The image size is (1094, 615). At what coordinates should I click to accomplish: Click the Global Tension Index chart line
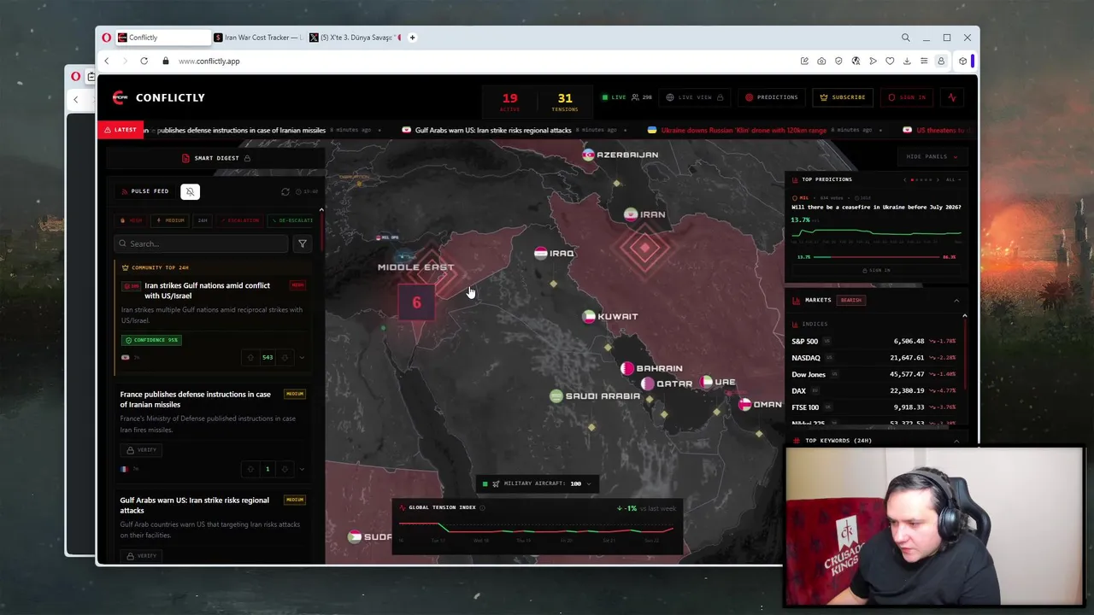tap(537, 530)
